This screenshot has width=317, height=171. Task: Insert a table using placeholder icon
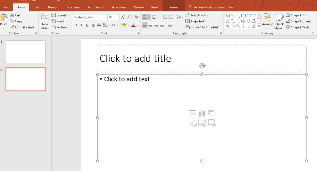tap(192, 113)
